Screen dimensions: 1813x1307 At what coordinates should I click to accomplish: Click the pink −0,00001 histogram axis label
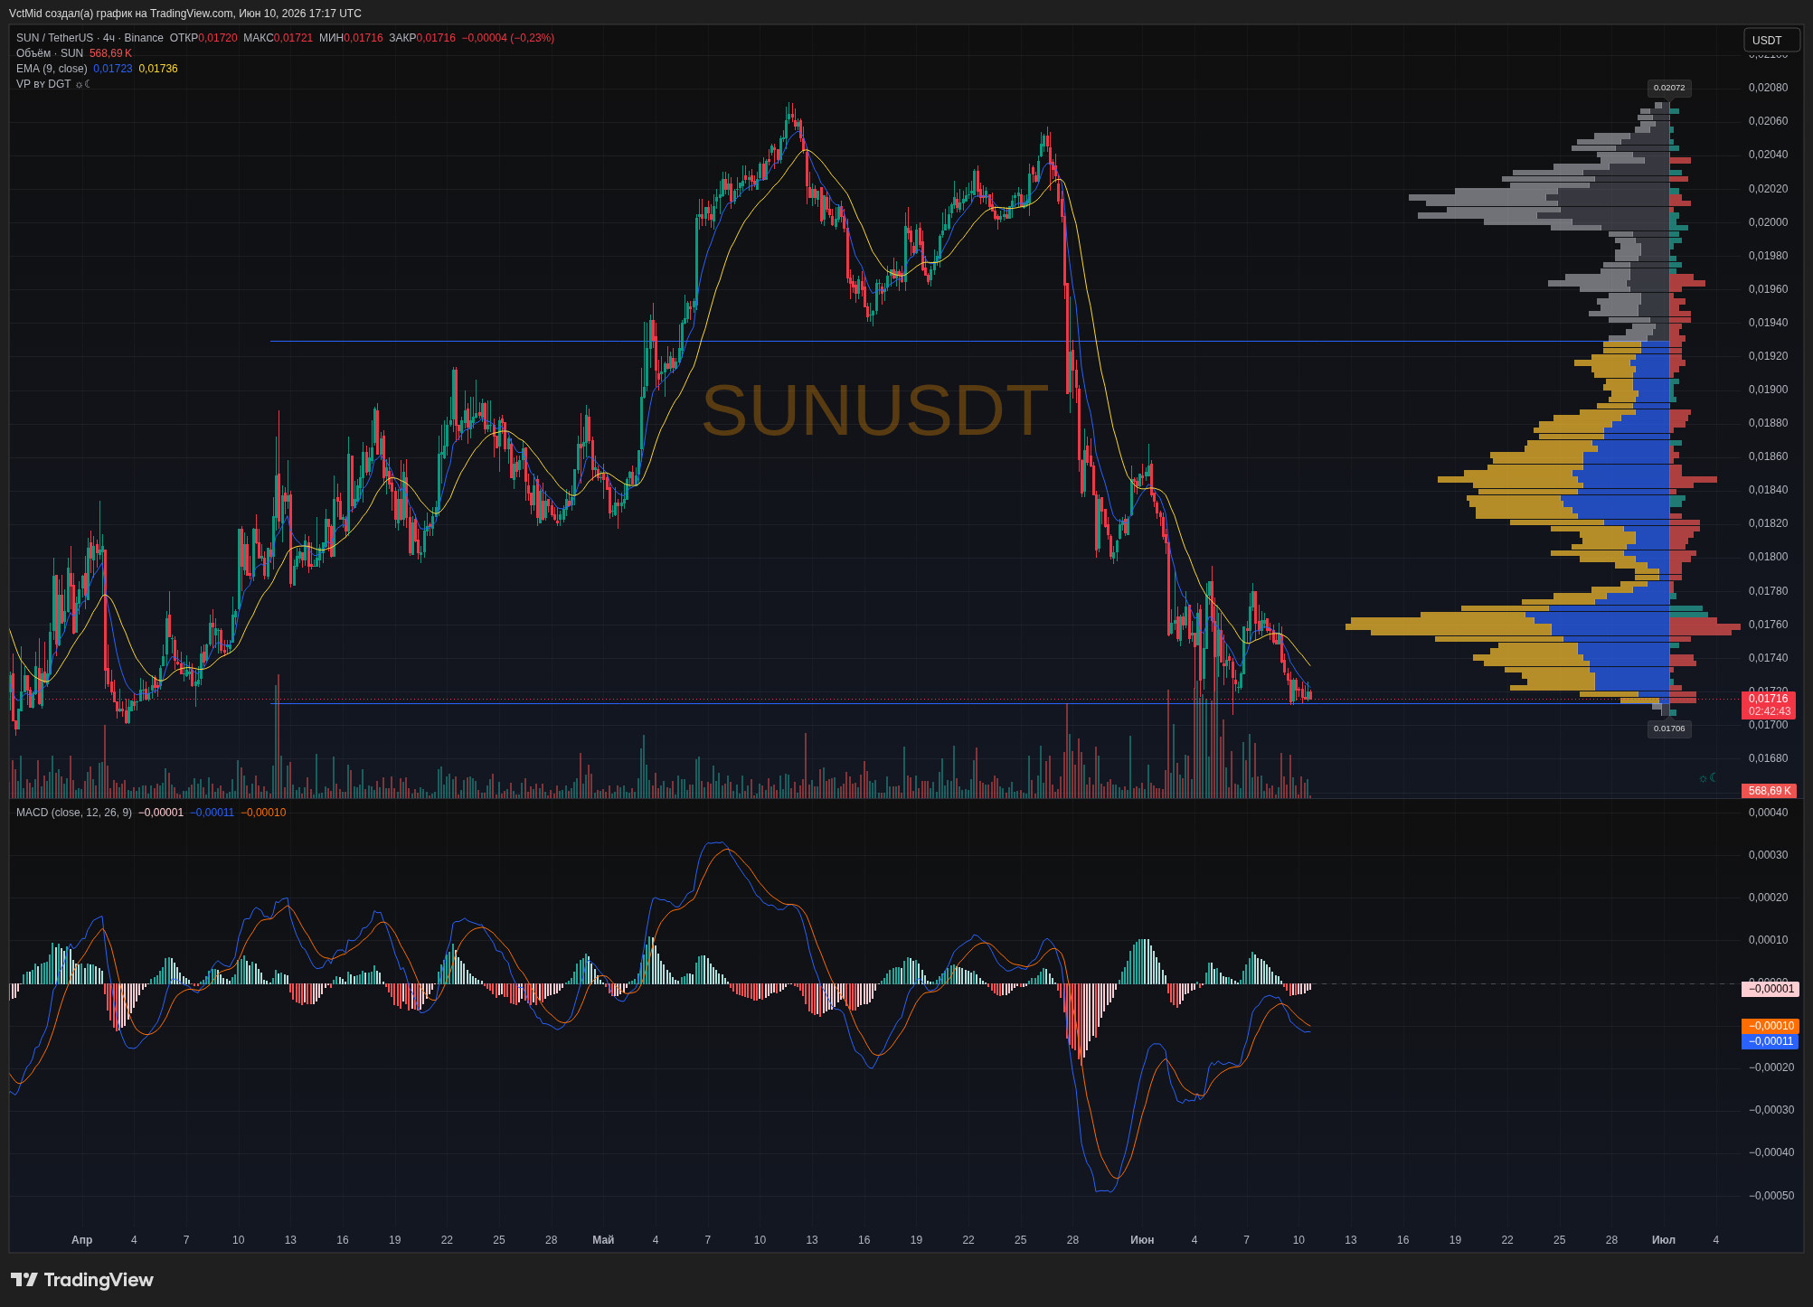(1771, 989)
